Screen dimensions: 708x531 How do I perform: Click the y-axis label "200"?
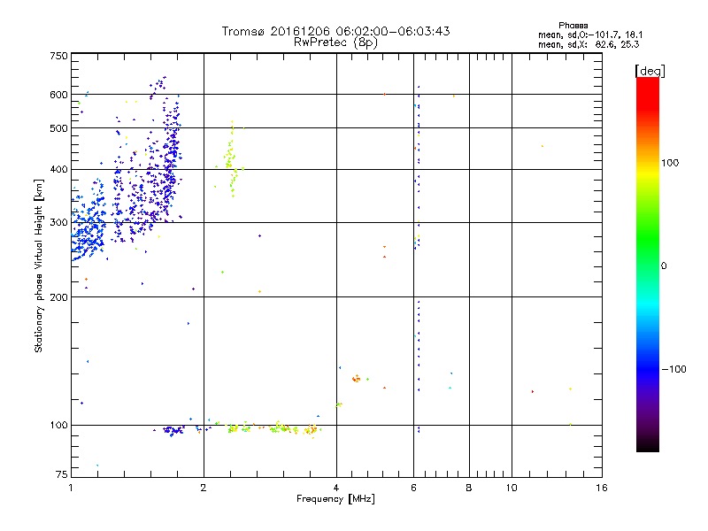coord(58,297)
